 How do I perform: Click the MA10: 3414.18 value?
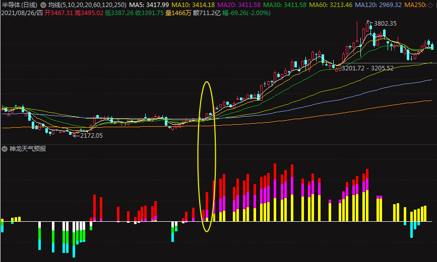point(193,5)
